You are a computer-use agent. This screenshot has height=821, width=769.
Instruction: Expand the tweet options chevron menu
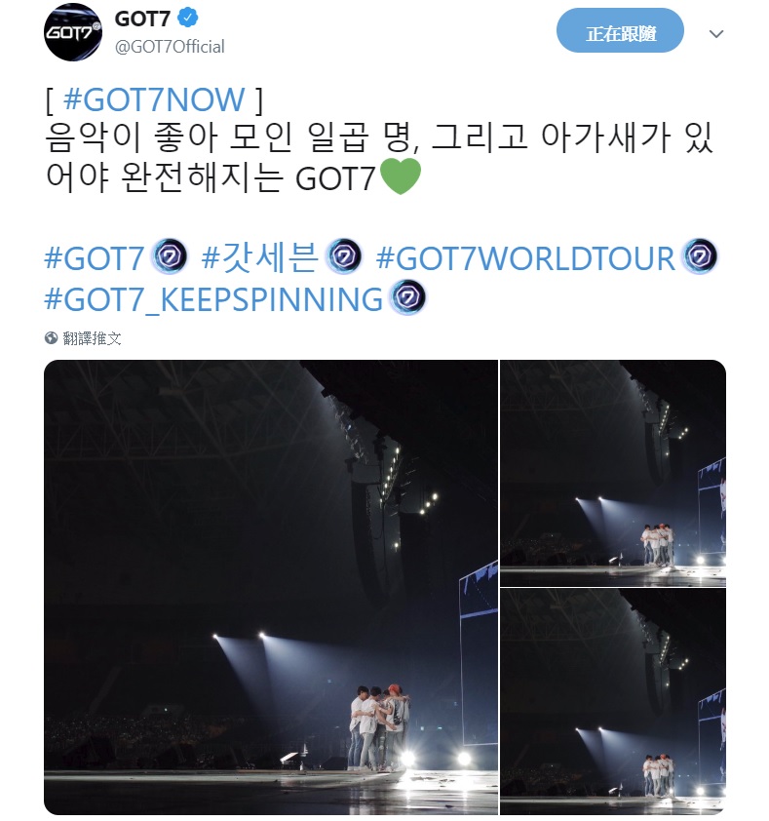tap(715, 34)
